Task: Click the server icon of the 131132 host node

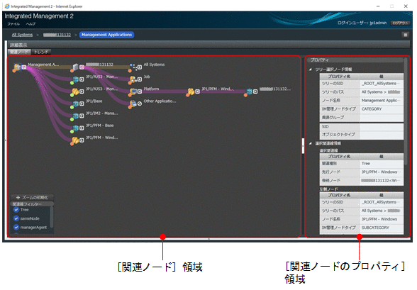Action: click(75, 67)
